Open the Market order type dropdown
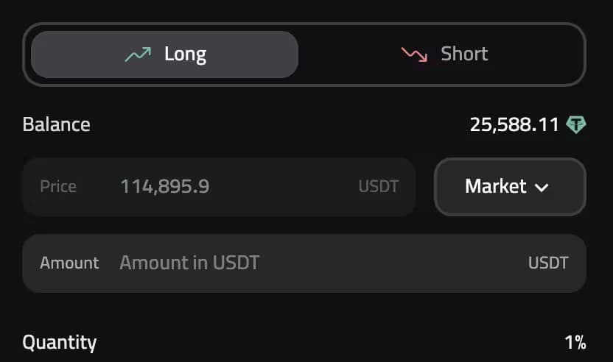The image size is (613, 362). tap(510, 187)
